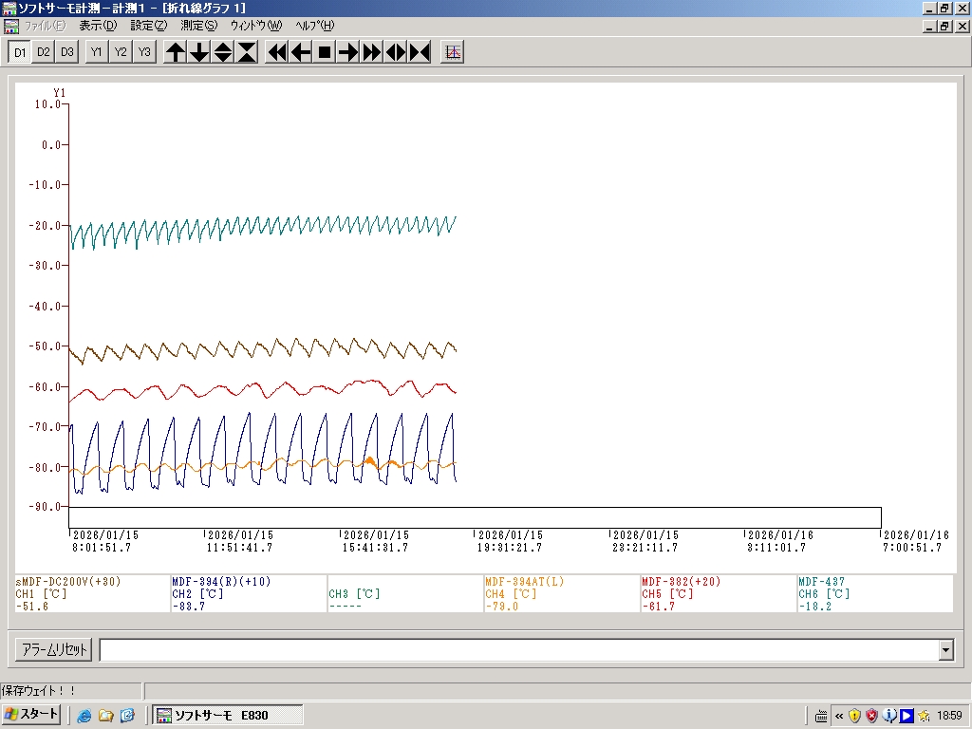The width and height of the screenshot is (972, 729).
Task: Open the 表示(D) menu
Action: point(98,26)
